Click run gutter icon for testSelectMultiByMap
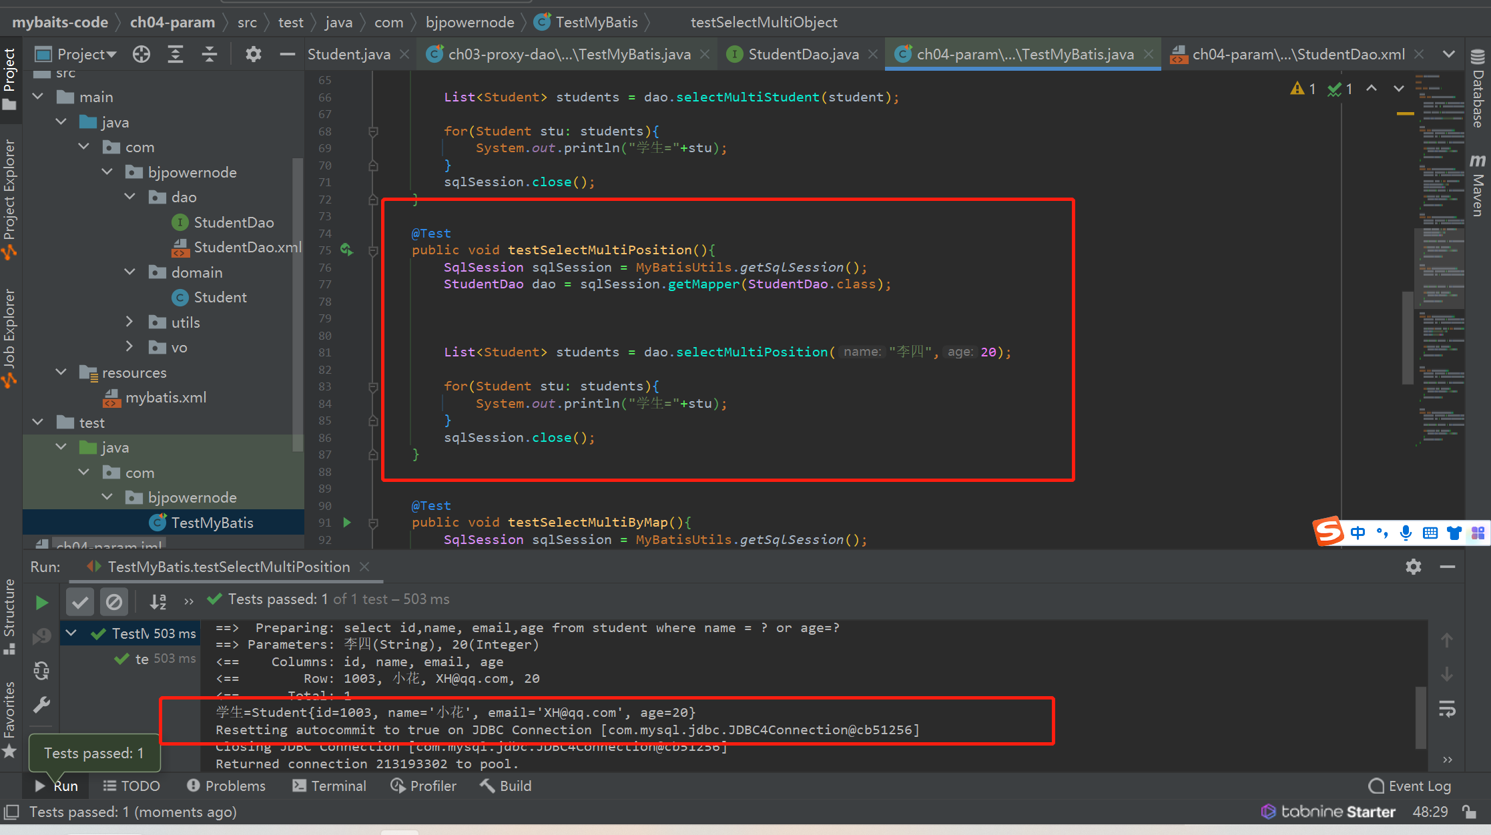The image size is (1491, 835). click(347, 522)
